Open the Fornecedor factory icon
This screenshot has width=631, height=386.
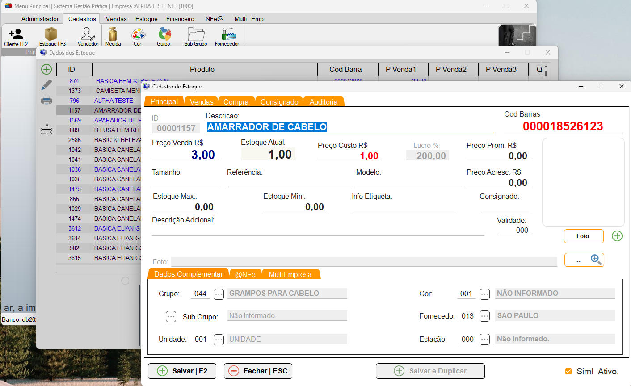pyautogui.click(x=227, y=36)
